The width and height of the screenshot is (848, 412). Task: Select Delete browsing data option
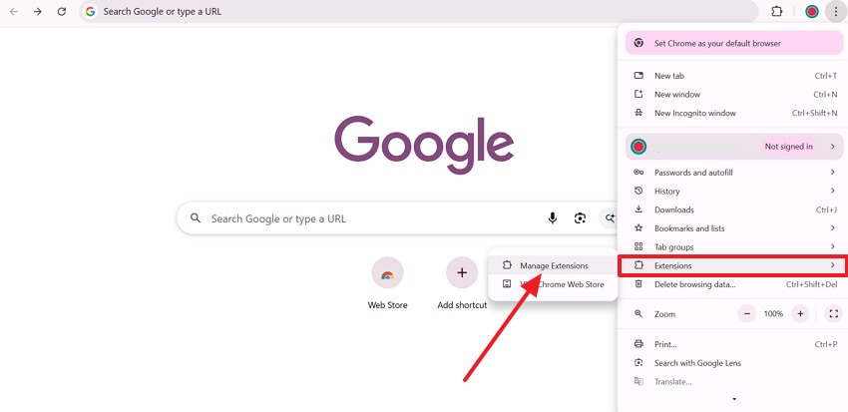734,284
